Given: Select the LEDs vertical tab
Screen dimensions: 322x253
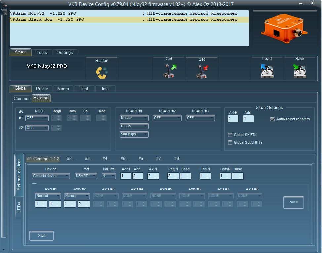Looking at the screenshot, I should (19, 207).
